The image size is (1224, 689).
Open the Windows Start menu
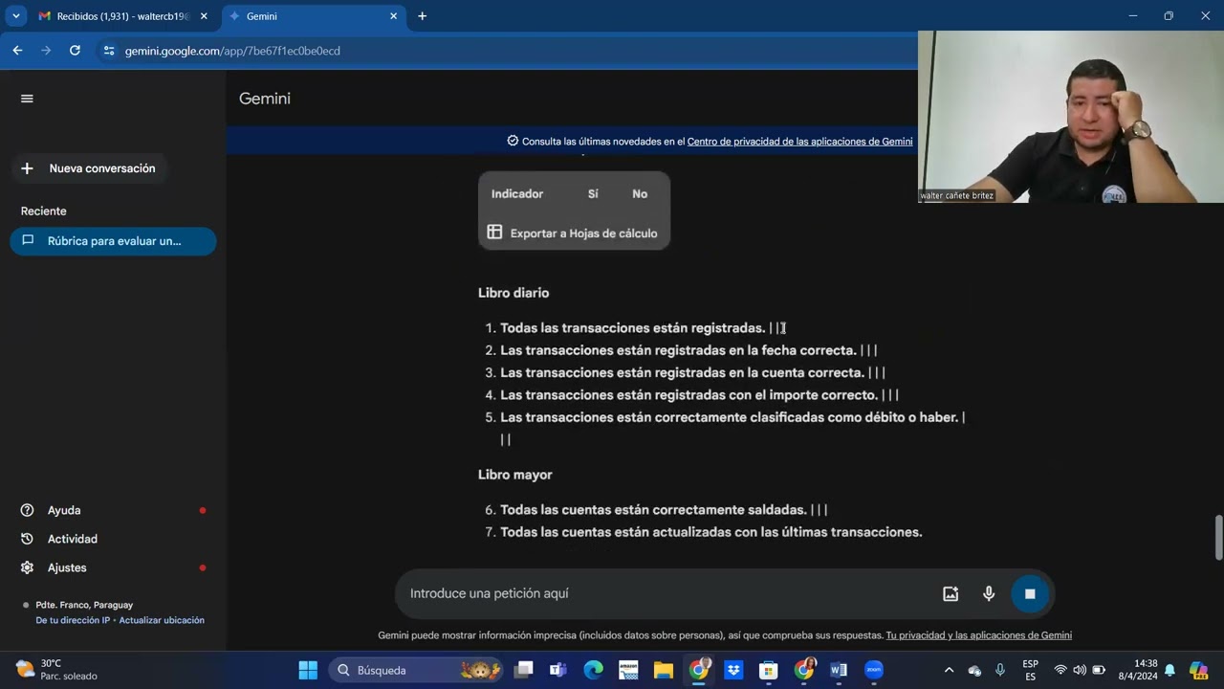pyautogui.click(x=308, y=670)
